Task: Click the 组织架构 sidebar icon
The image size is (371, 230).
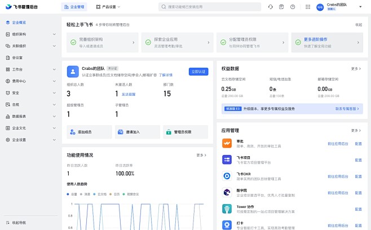Action: click(x=8, y=34)
